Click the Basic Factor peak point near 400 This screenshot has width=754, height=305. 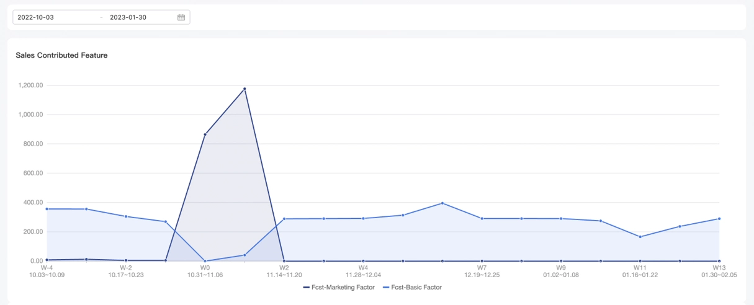442,203
